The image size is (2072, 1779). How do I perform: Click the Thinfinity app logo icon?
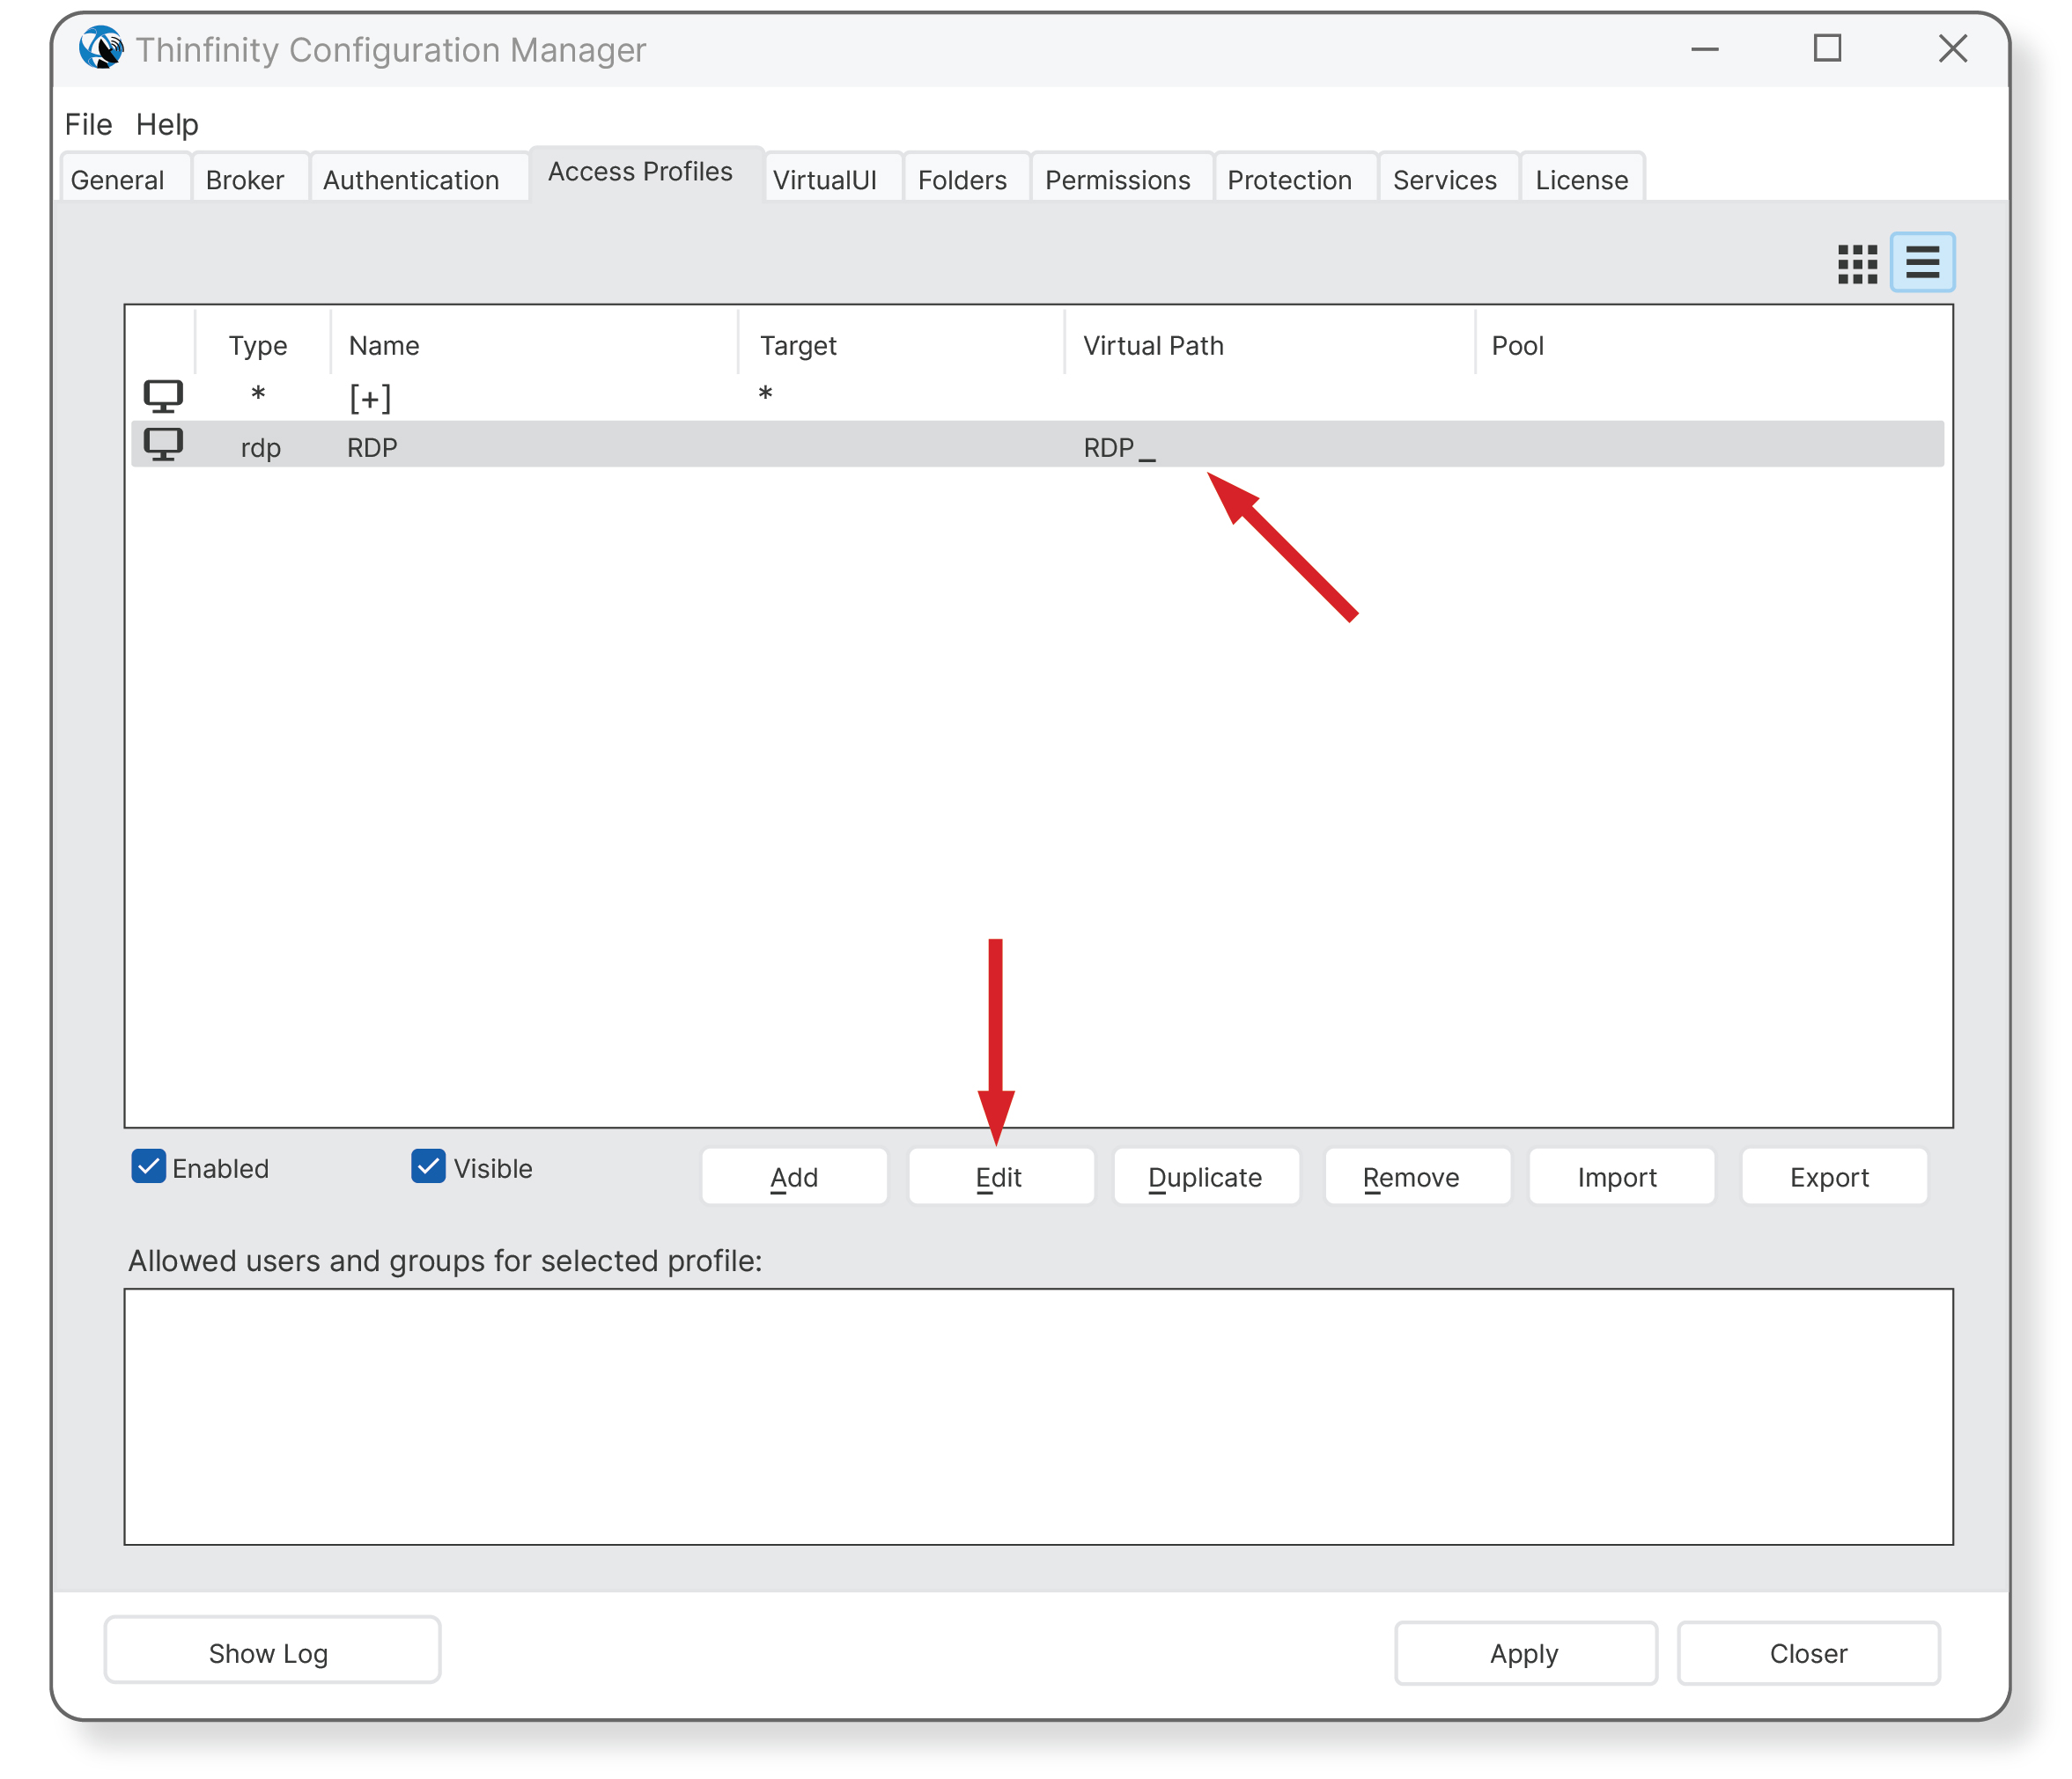(x=101, y=48)
